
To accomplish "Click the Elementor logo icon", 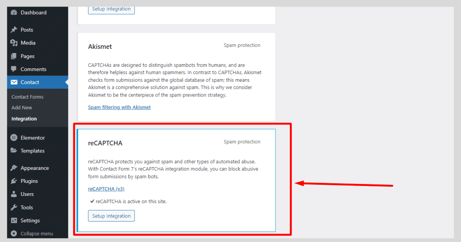I will 14,138.
